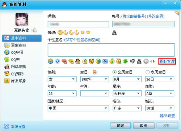
Task: Open the empty 生肖 dropdown
Action: pyautogui.click(x=94, y=93)
